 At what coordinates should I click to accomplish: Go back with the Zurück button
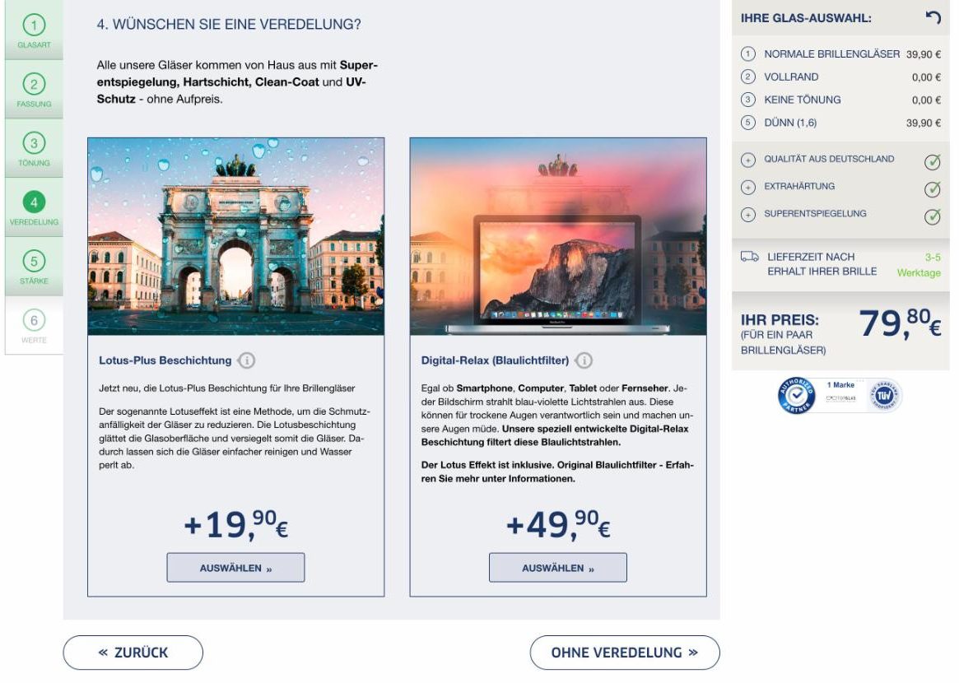tap(133, 653)
